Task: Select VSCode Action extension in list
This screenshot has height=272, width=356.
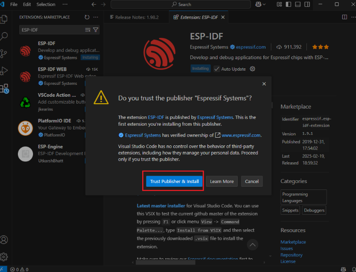Action: pyautogui.click(x=49, y=102)
